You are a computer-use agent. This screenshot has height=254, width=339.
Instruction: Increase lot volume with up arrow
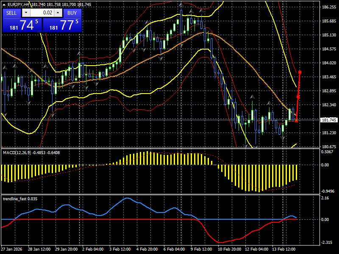click(58, 13)
